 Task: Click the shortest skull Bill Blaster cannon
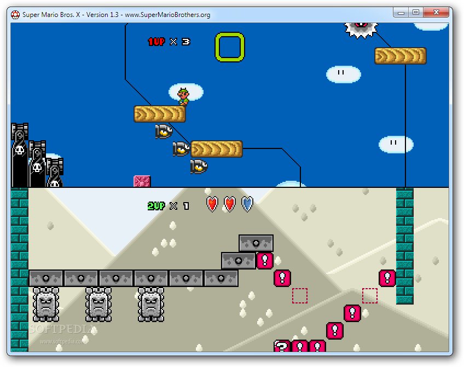point(55,173)
